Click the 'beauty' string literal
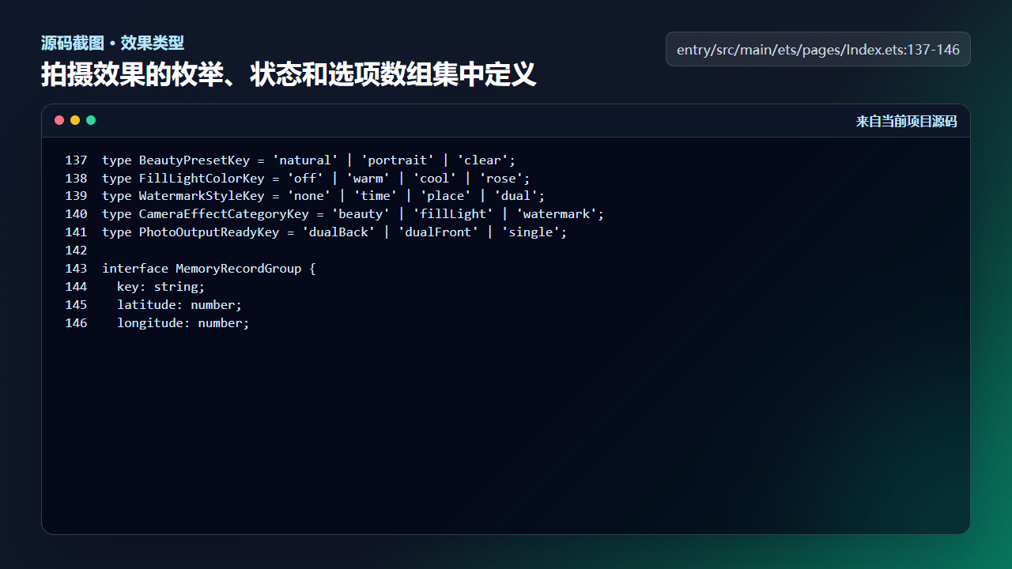This screenshot has width=1012, height=569. pos(361,214)
